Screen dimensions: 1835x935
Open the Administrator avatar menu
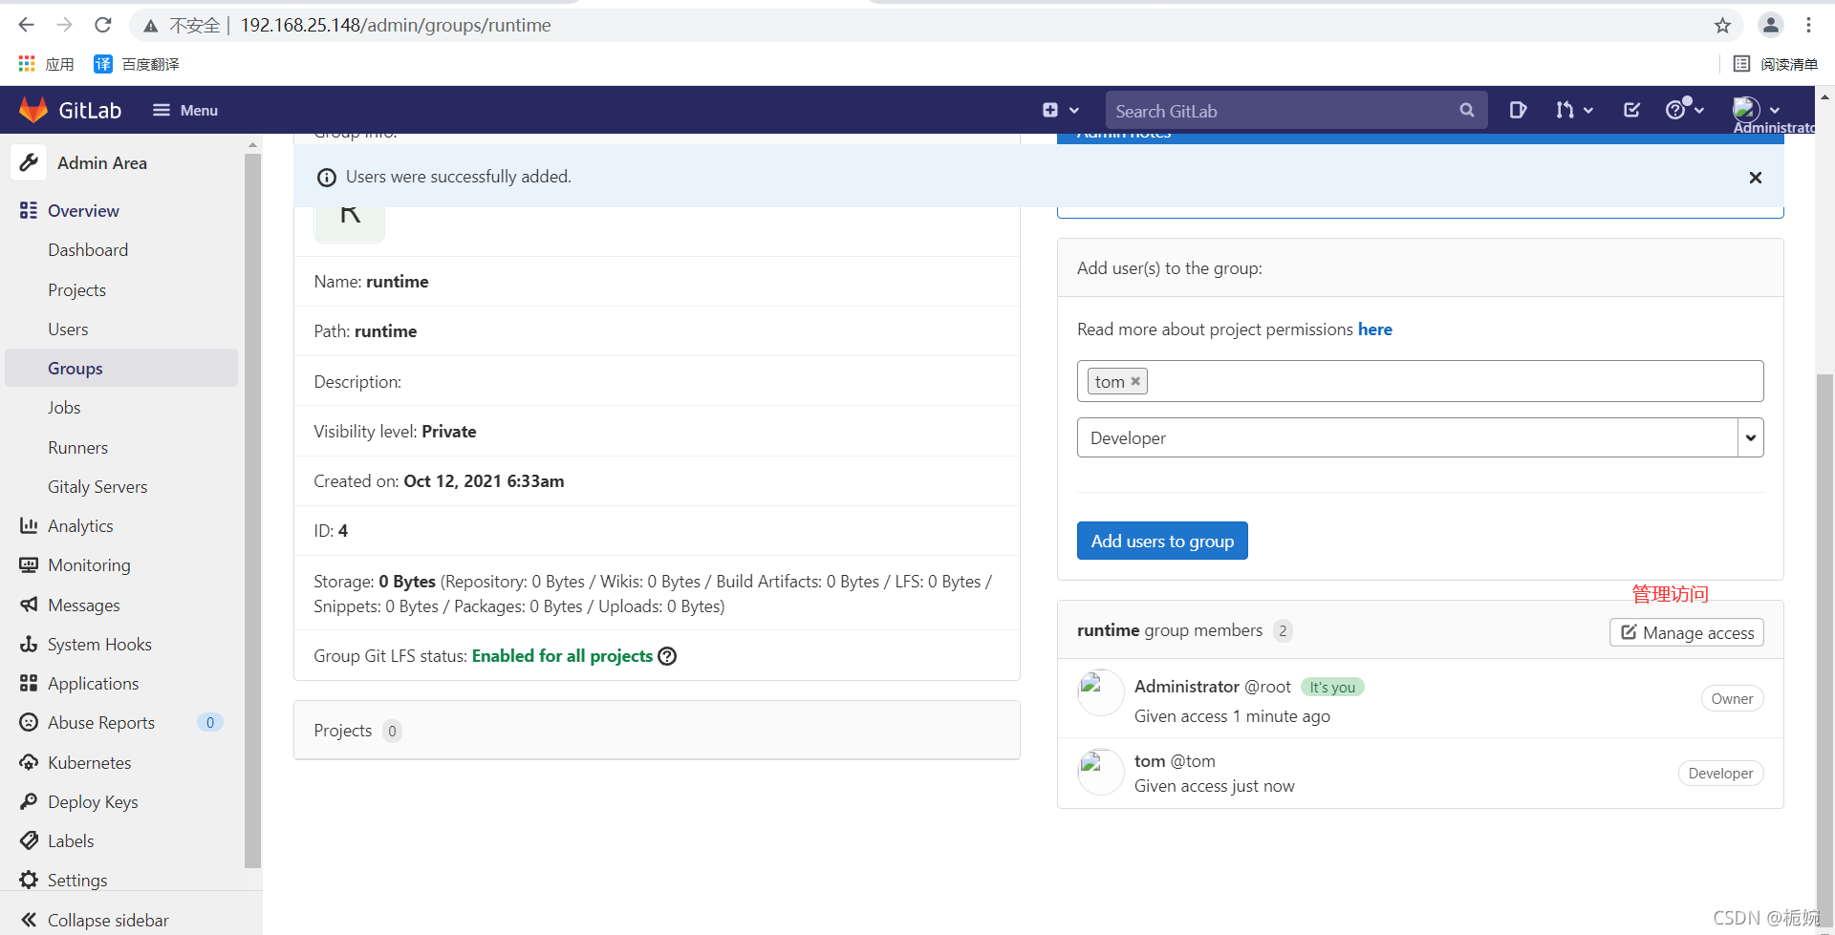[x=1757, y=110]
